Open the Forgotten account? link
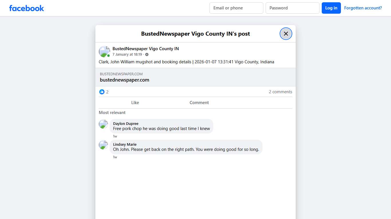391x219 pixels. point(363,8)
